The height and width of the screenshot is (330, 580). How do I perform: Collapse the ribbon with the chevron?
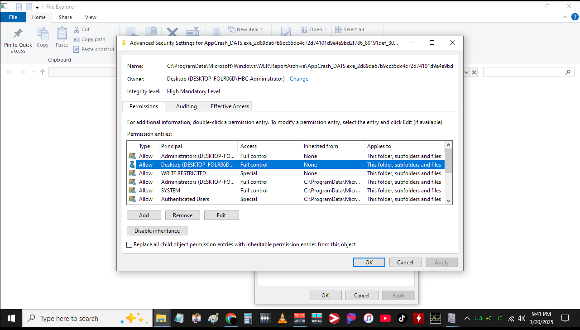[564, 17]
